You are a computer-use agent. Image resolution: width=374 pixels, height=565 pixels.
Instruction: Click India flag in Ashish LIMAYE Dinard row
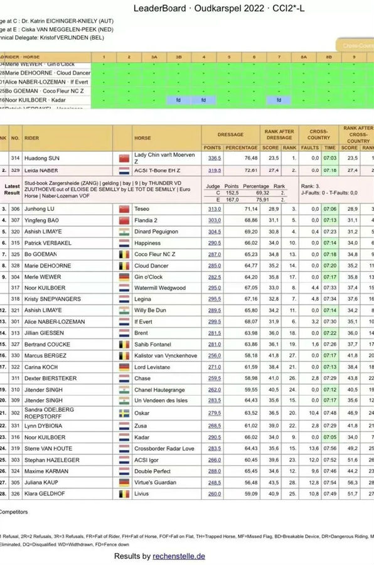click(x=124, y=232)
